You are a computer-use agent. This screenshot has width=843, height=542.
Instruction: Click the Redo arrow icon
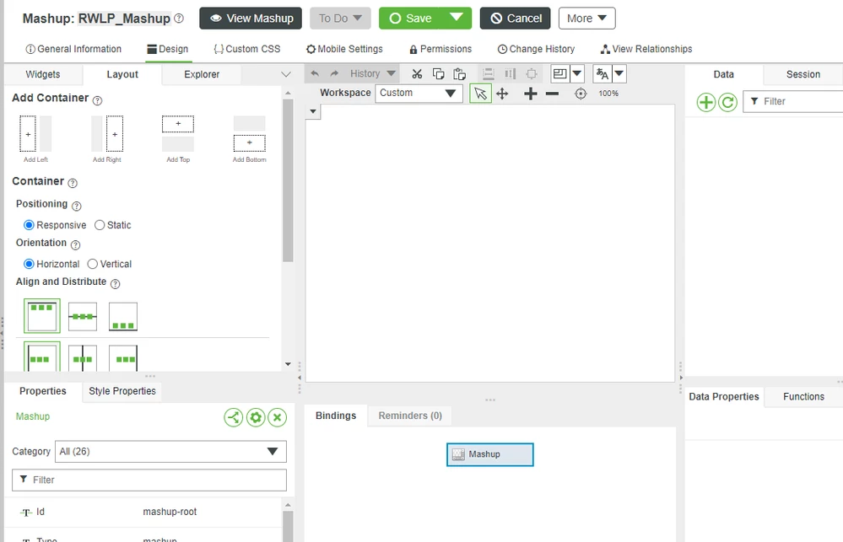[334, 73]
